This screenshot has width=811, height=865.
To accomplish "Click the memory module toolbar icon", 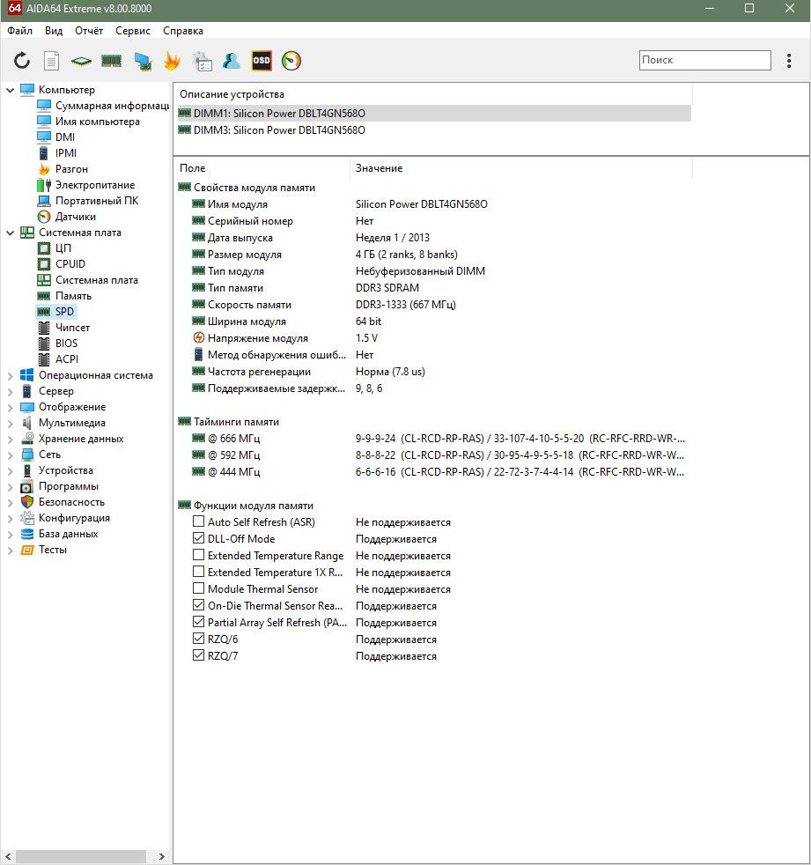I will tap(111, 61).
